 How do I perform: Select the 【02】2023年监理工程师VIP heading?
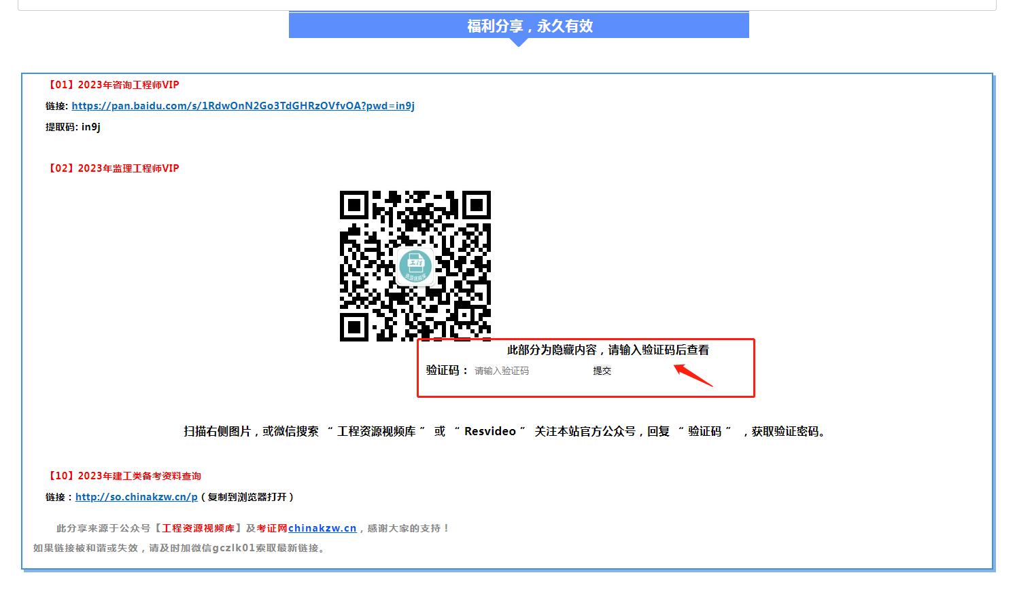pos(112,168)
